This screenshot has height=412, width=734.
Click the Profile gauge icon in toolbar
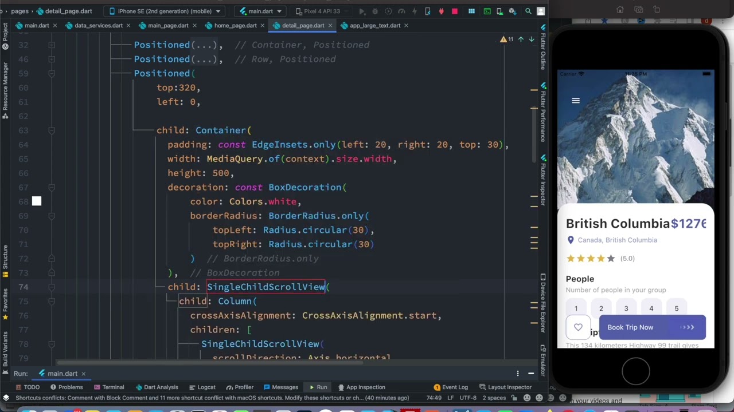pos(401,11)
